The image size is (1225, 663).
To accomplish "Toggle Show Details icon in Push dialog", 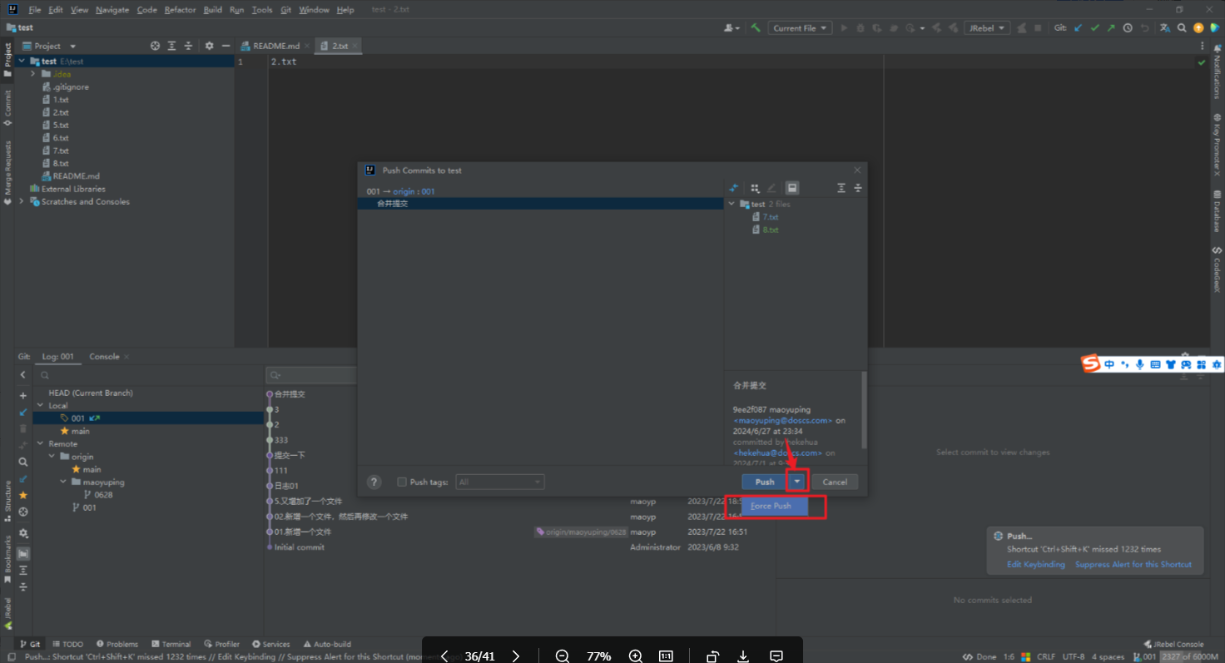I will pos(792,188).
